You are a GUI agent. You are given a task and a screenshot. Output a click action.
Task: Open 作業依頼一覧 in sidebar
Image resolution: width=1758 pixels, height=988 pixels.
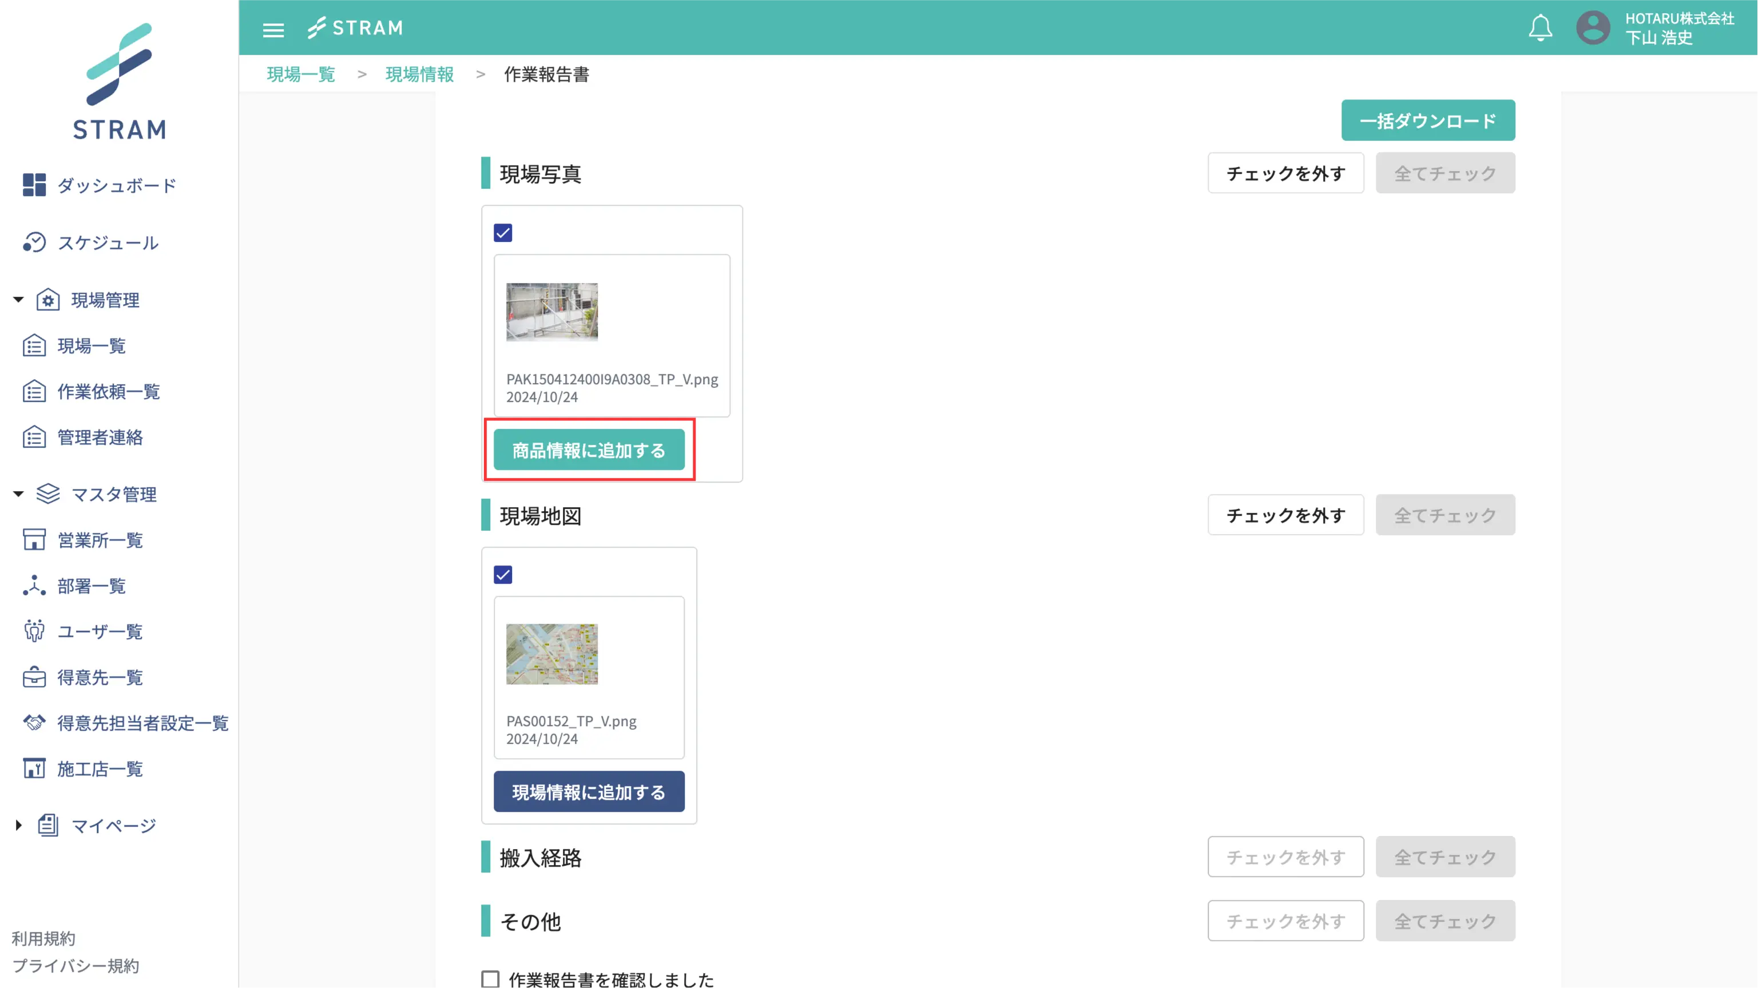(x=108, y=392)
